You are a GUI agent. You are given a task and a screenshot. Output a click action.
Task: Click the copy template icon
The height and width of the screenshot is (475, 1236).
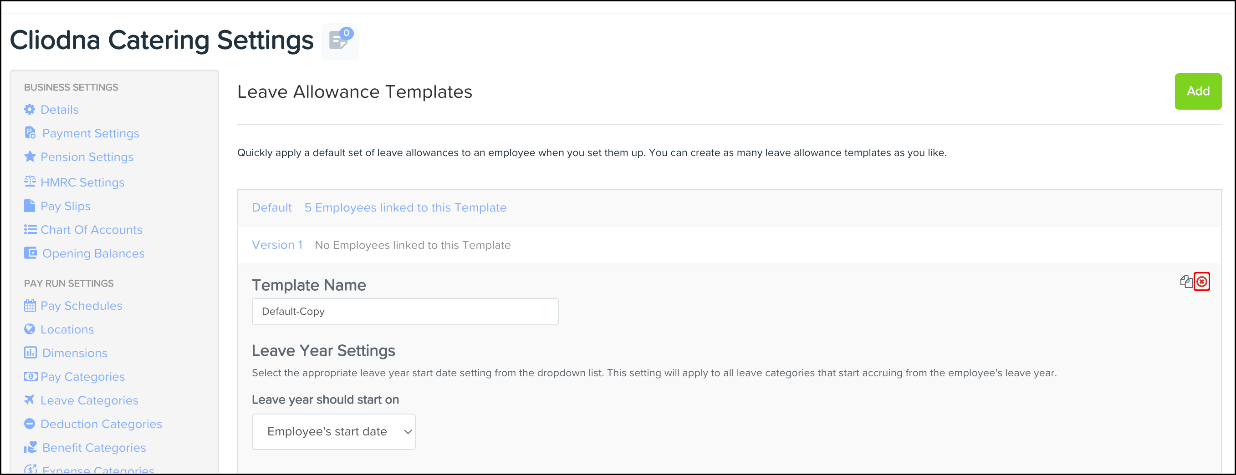pyautogui.click(x=1186, y=282)
